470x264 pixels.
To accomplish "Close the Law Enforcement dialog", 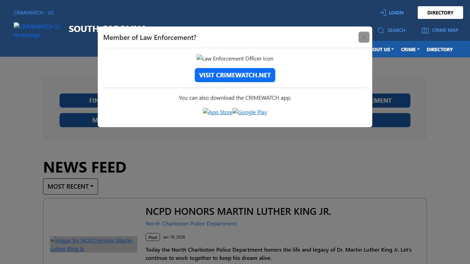I will (364, 37).
